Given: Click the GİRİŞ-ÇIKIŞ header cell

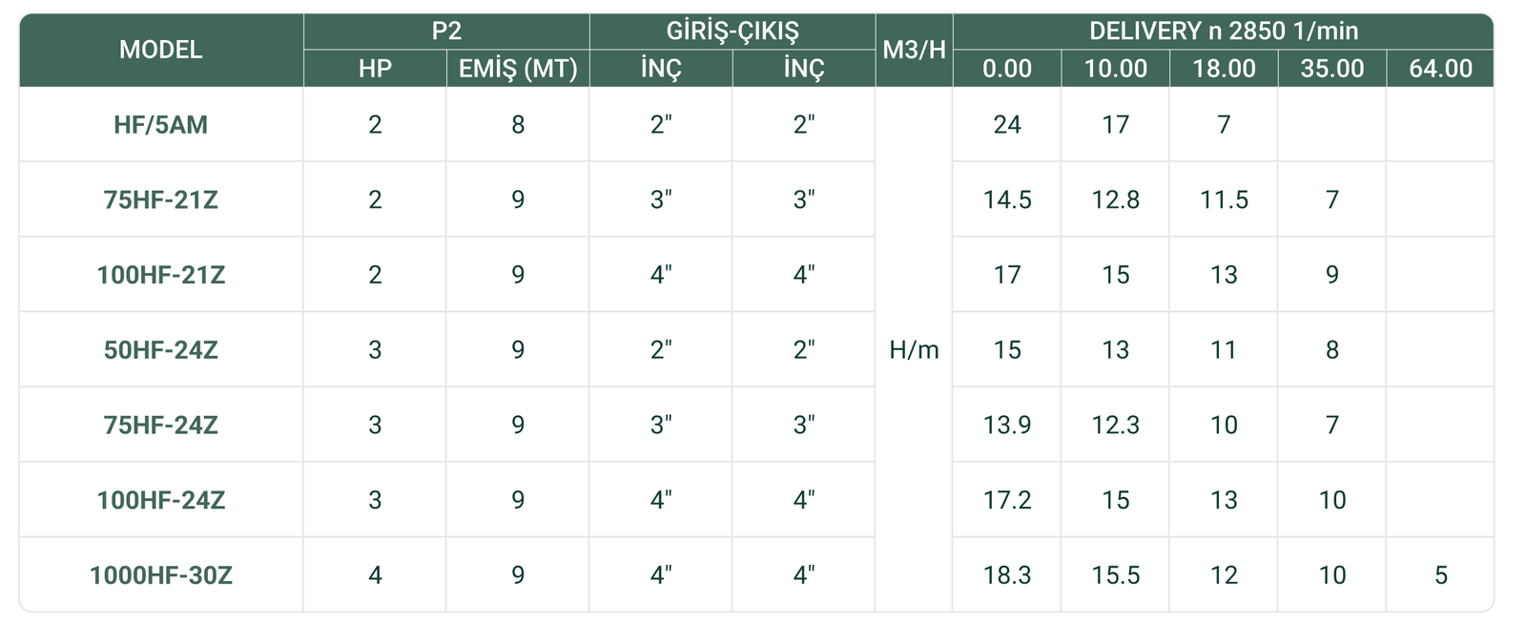Looking at the screenshot, I should pos(732,31).
